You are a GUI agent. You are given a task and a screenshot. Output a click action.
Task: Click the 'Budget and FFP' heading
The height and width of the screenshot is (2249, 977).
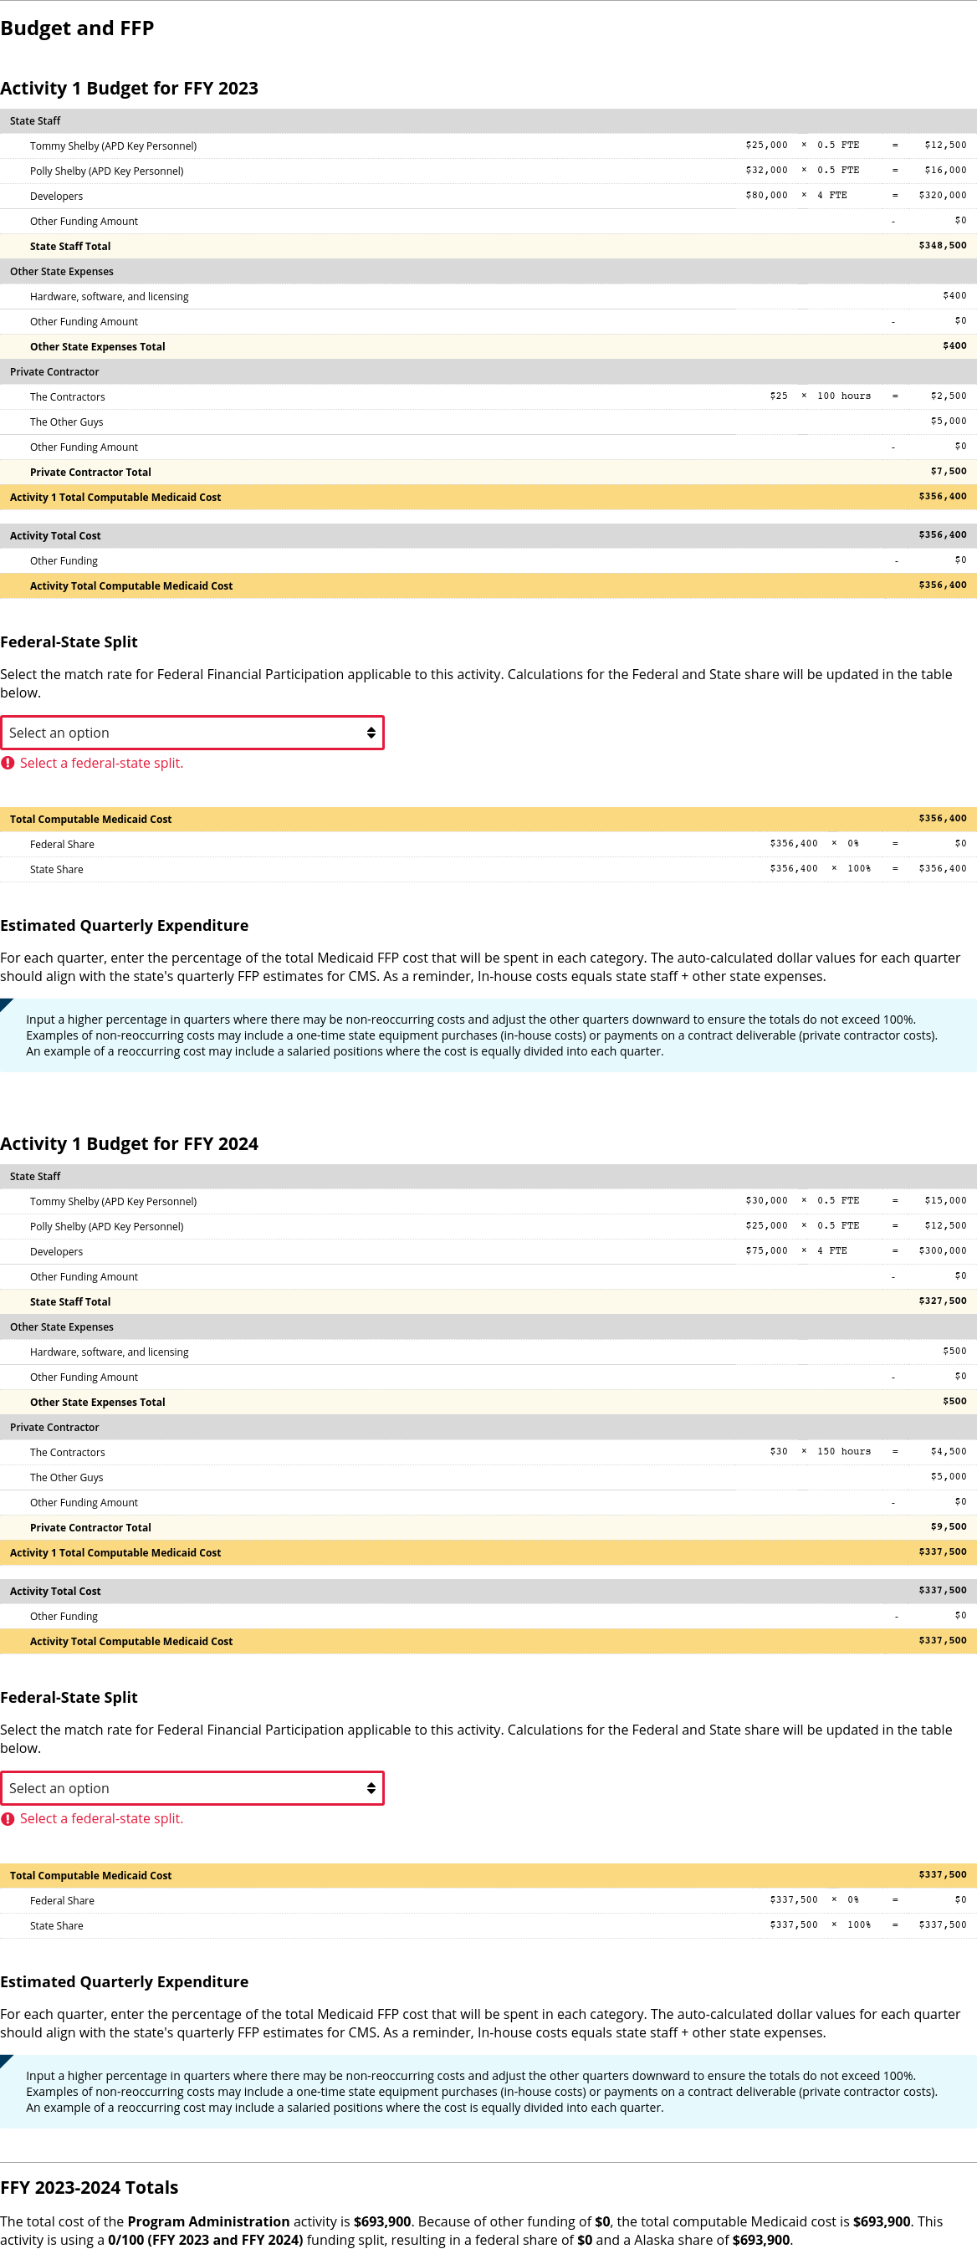(77, 28)
